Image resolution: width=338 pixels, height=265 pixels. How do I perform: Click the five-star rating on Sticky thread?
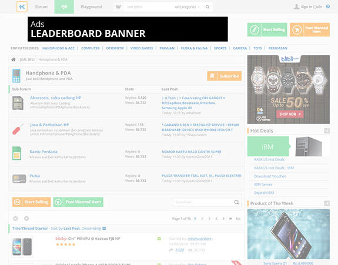pos(65,244)
